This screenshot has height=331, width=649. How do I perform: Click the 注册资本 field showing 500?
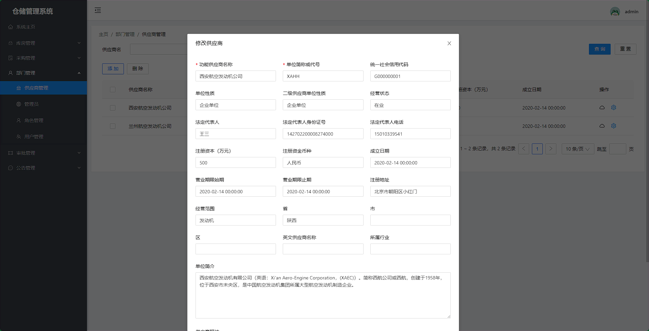coord(236,162)
